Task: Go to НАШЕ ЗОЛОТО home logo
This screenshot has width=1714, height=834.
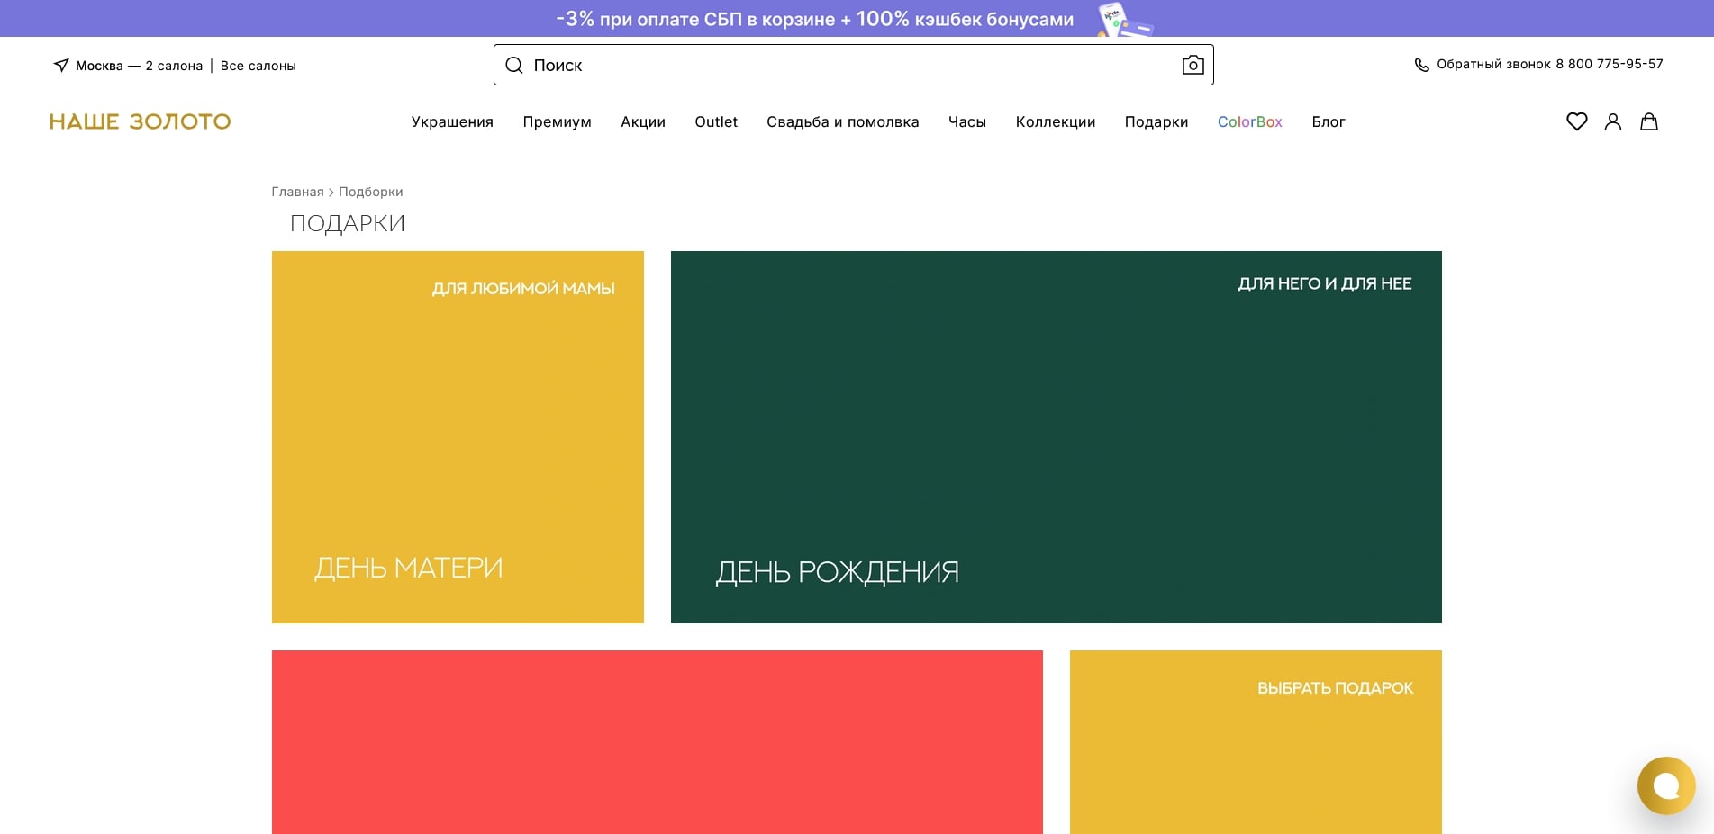Action: (x=140, y=121)
